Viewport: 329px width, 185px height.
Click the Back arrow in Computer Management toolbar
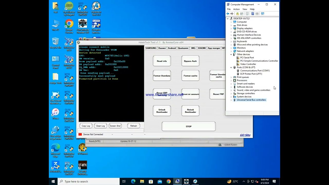228,14
